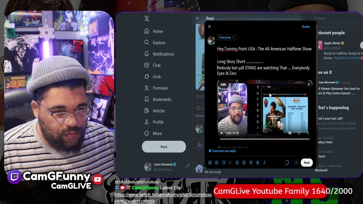Remove the attached video
The height and width of the screenshot is (204, 363).
tap(309, 84)
